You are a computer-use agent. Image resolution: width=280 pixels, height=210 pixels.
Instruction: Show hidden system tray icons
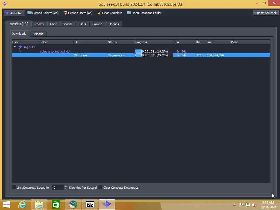(234, 205)
